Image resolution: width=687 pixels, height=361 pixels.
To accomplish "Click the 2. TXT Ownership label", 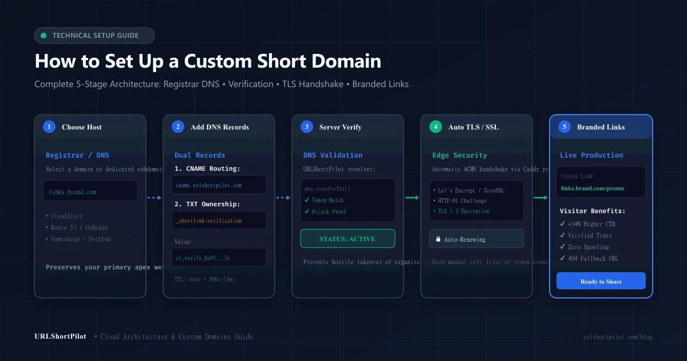I will point(207,204).
